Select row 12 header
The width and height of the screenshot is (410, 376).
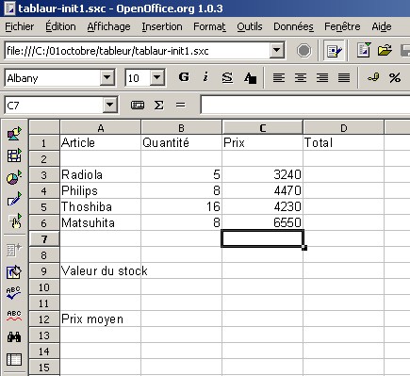44,319
